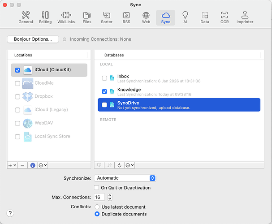Open the add location plus dropdown

pos(12,165)
